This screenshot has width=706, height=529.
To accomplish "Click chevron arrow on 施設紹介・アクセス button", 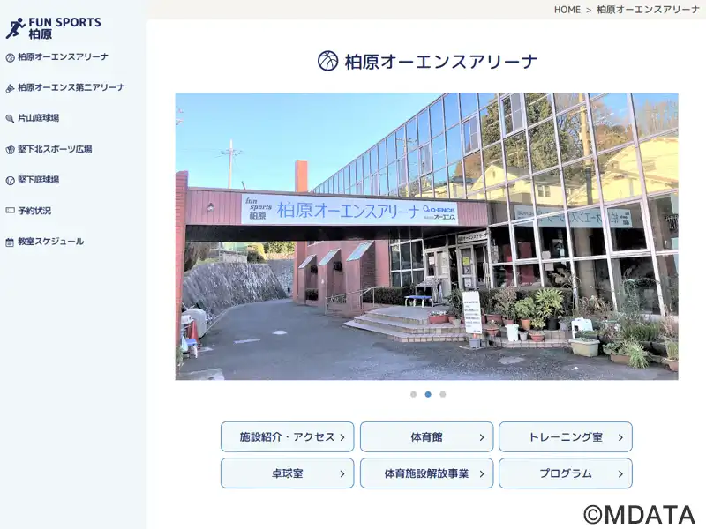I will coord(342,437).
